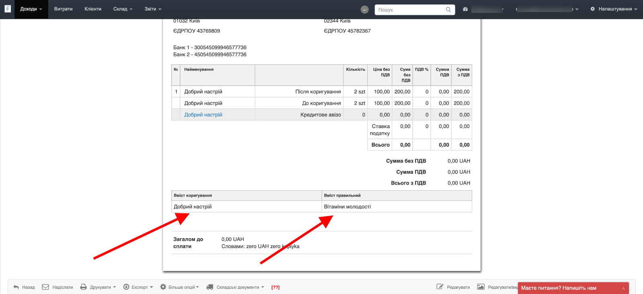Image resolution: width=643 pixels, height=294 pixels.
Task: Open the blue Добрий настрій product link
Action: point(203,115)
